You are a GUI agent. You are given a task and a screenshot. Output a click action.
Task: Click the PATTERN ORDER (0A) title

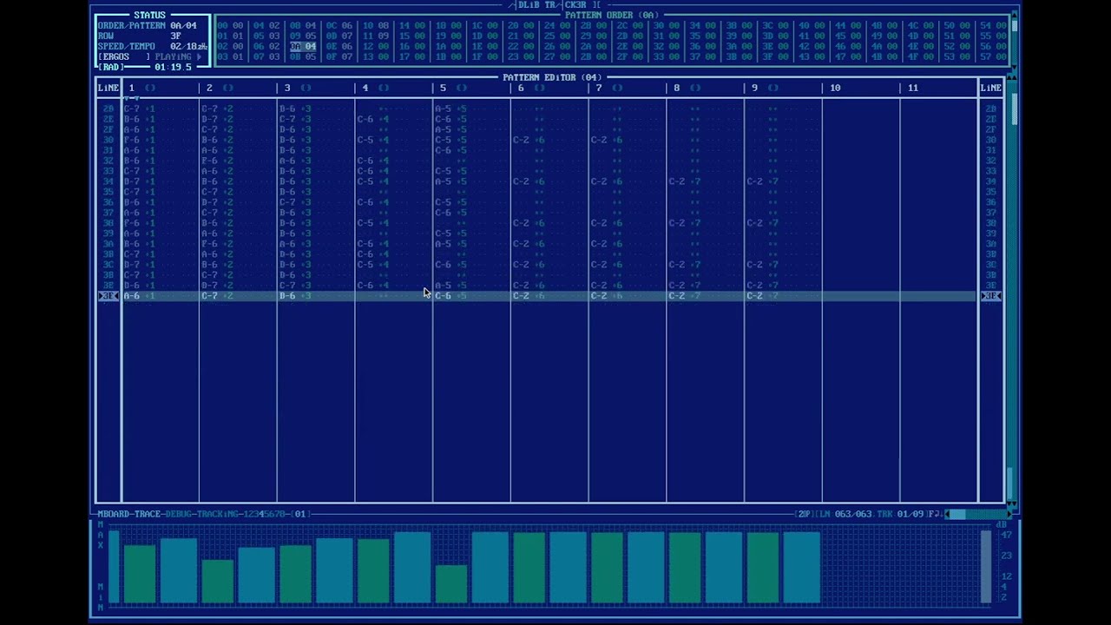611,15
